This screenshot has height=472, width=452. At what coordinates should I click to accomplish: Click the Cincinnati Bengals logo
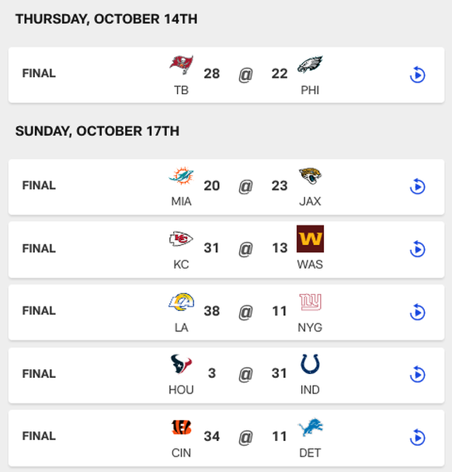point(181,428)
